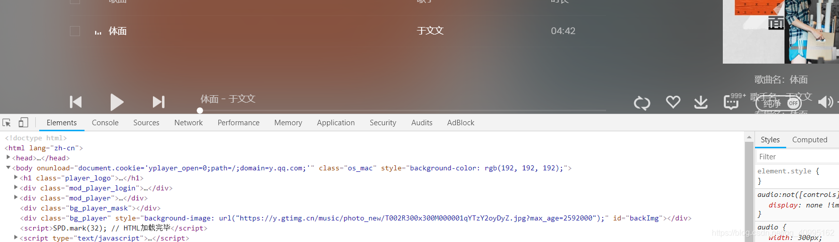Expand the mod_player div node
The image size is (839, 242).
tap(16, 197)
